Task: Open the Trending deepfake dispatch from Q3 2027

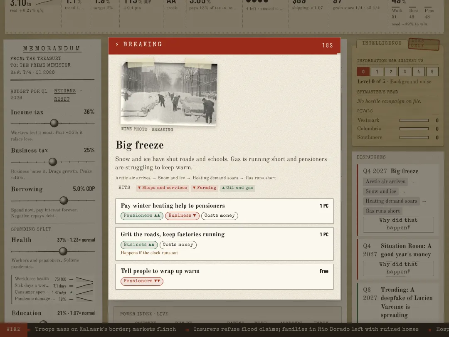Action: 398,302
